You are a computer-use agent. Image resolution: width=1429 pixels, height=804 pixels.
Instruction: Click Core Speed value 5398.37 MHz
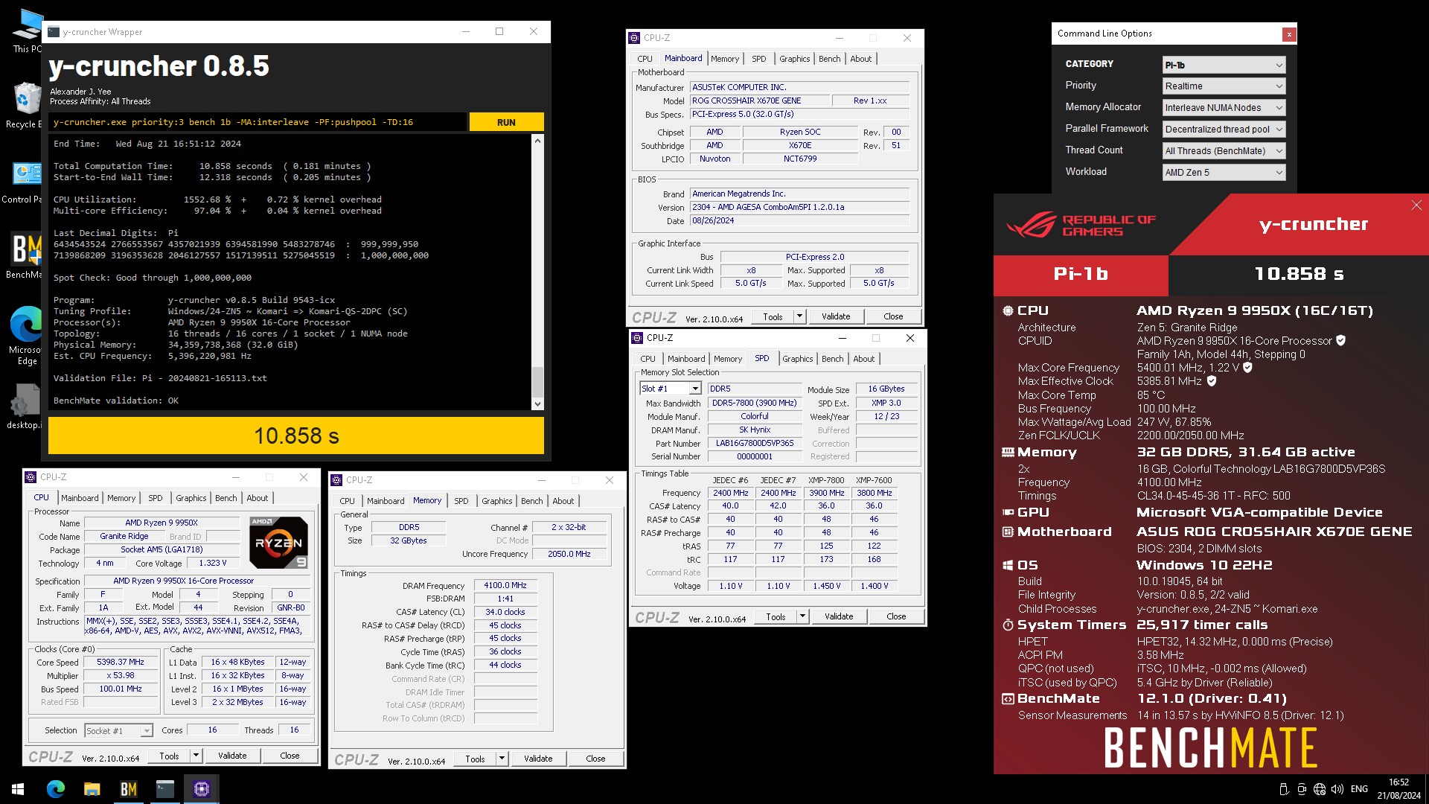(x=121, y=662)
